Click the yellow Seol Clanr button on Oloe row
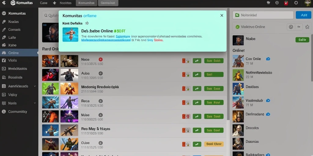313x156 pixels. pos(214,144)
